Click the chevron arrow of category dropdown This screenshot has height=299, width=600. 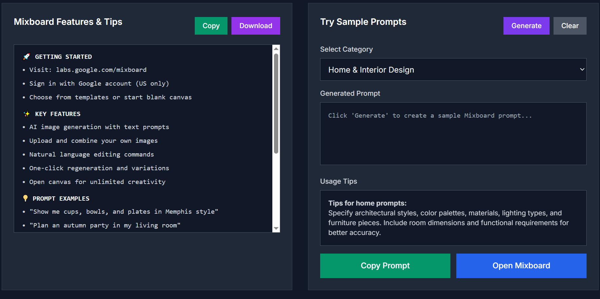(x=582, y=69)
